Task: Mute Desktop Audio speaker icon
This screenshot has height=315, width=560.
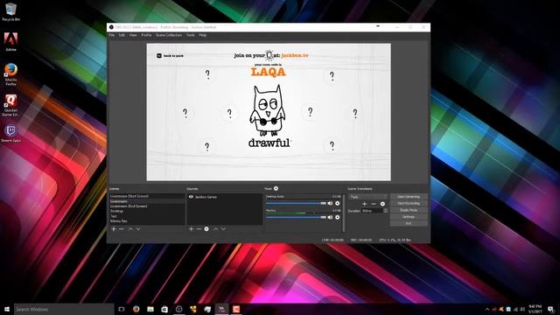Action: 330,203
